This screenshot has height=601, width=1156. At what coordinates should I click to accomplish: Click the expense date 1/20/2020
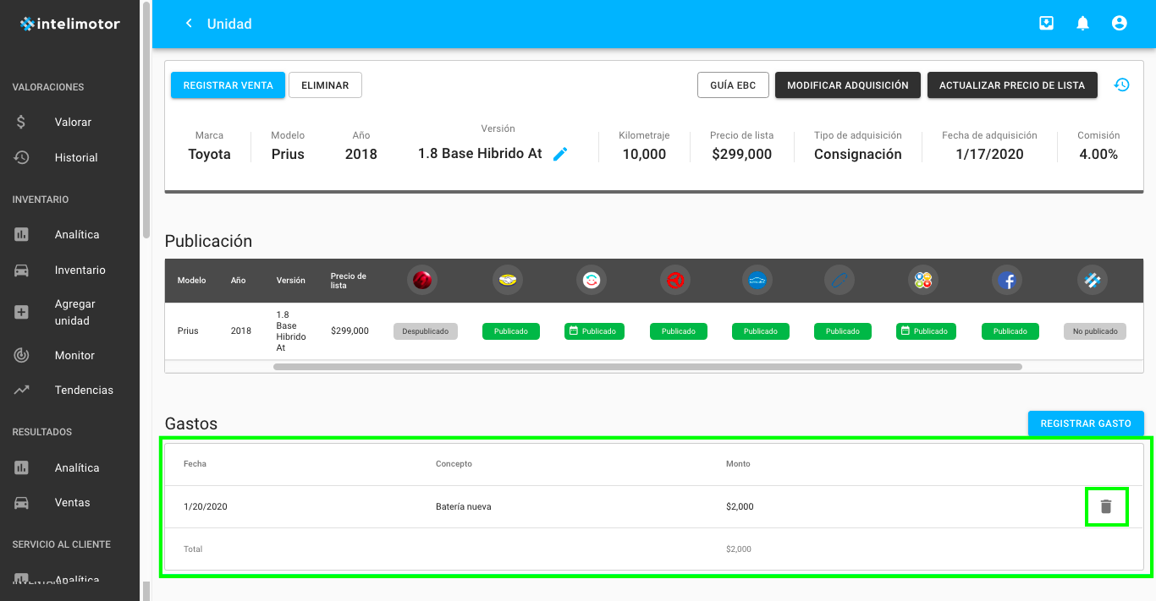[x=206, y=507]
